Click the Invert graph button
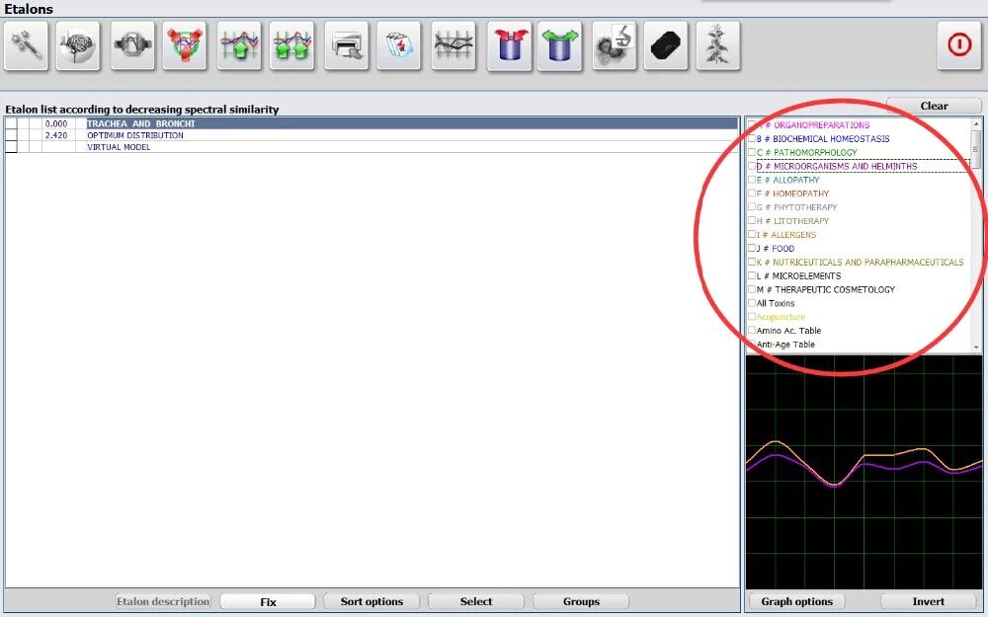This screenshot has height=617, width=988. click(928, 601)
